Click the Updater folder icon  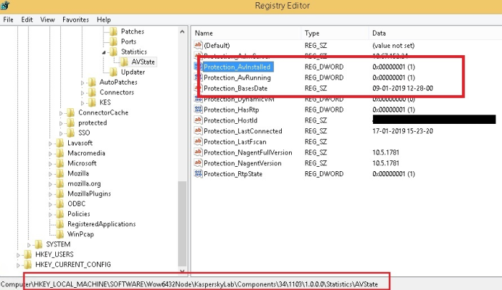tap(114, 72)
